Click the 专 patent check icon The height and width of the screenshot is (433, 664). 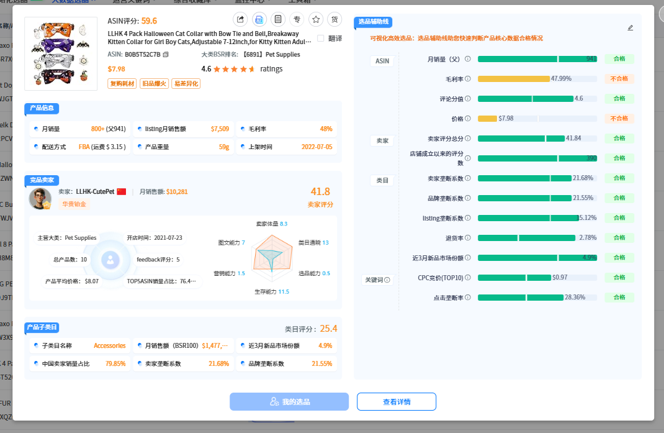tap(297, 19)
